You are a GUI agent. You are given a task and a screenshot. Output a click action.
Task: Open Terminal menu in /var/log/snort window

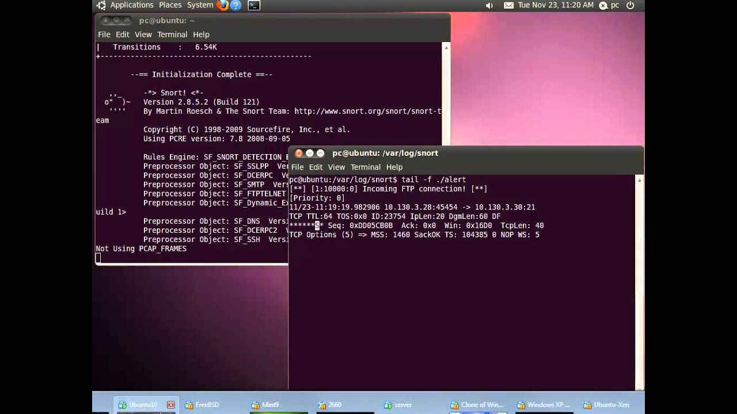pyautogui.click(x=366, y=167)
